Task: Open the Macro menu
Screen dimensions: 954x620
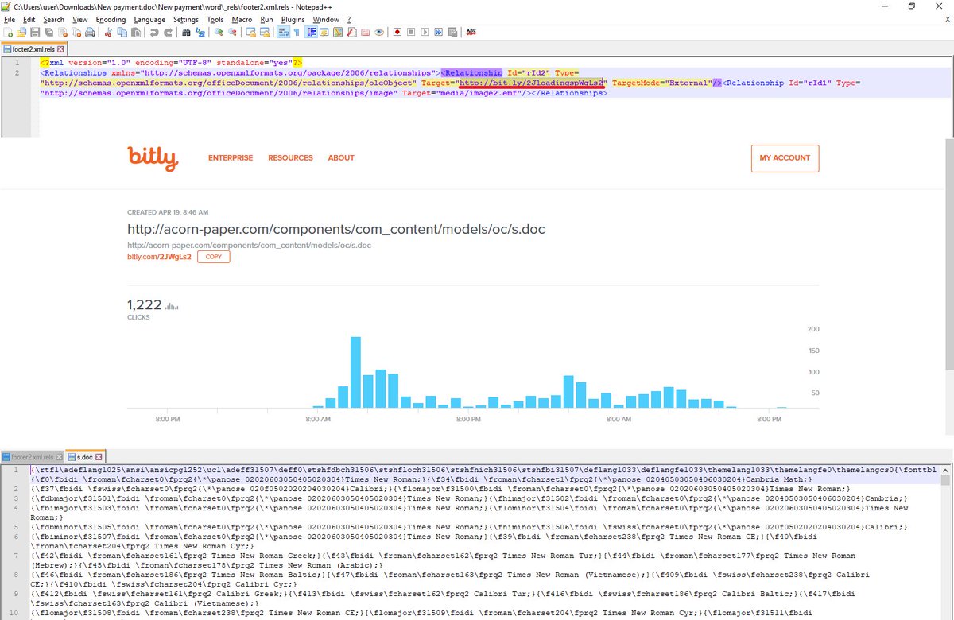Action: click(x=242, y=19)
